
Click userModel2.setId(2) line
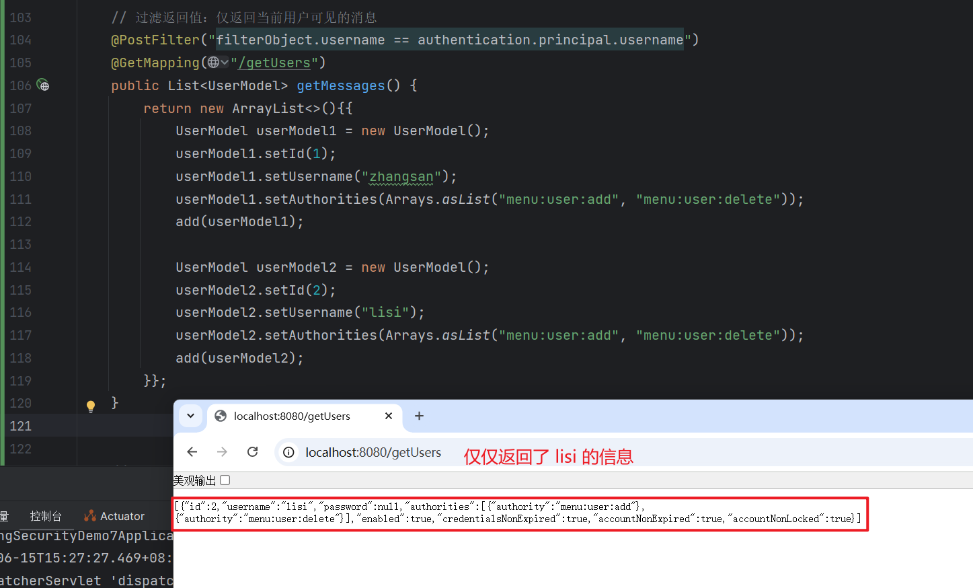pyautogui.click(x=256, y=290)
